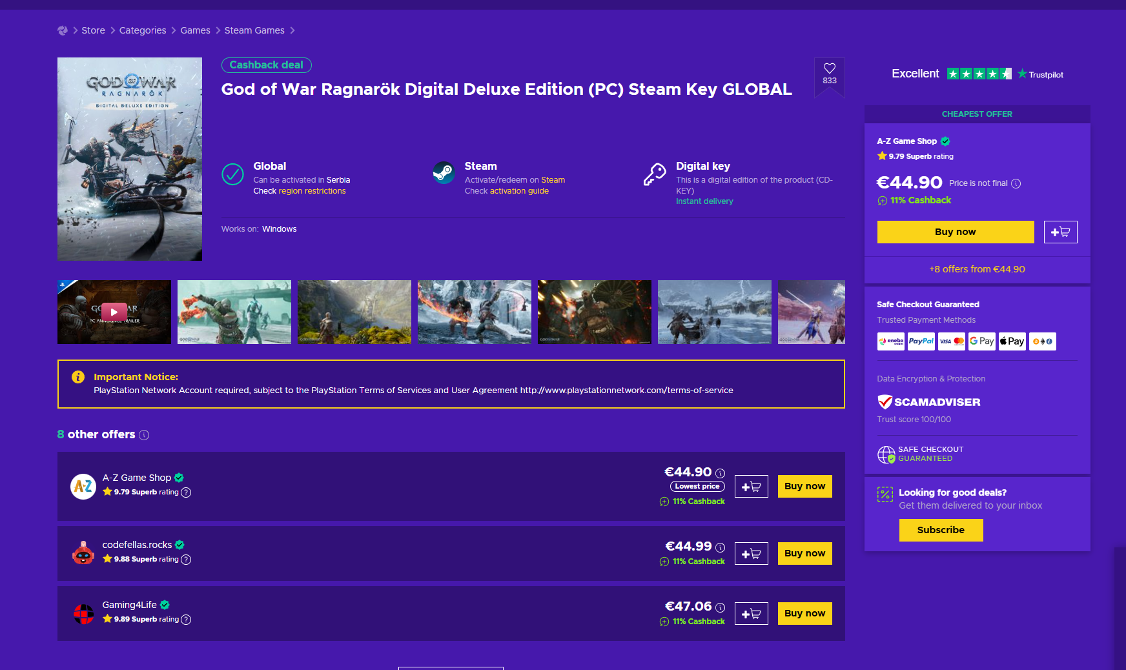Open the Store breadcrumb

pyautogui.click(x=93, y=30)
